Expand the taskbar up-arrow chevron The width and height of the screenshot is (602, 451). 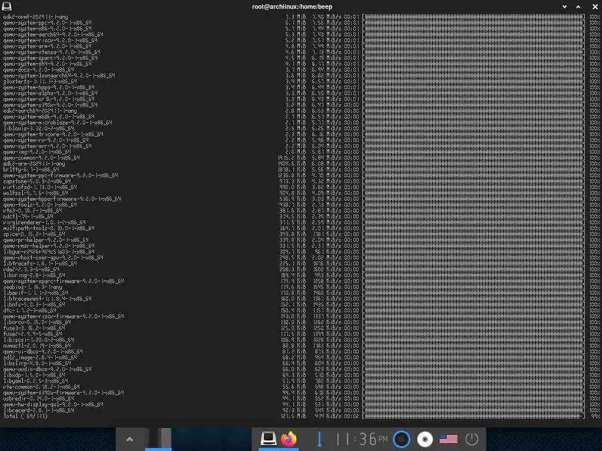pos(130,439)
